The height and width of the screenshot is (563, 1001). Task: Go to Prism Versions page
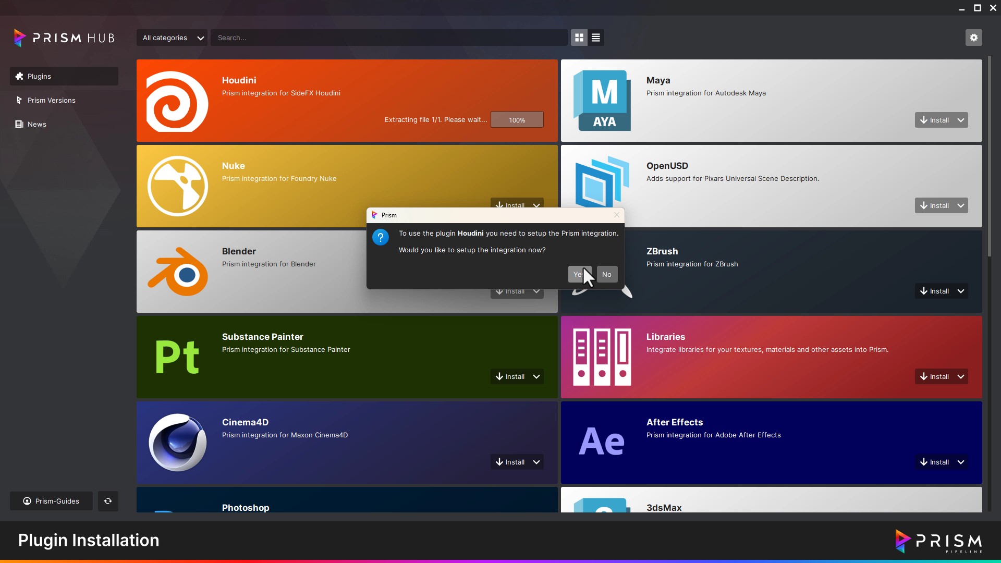pos(64,100)
